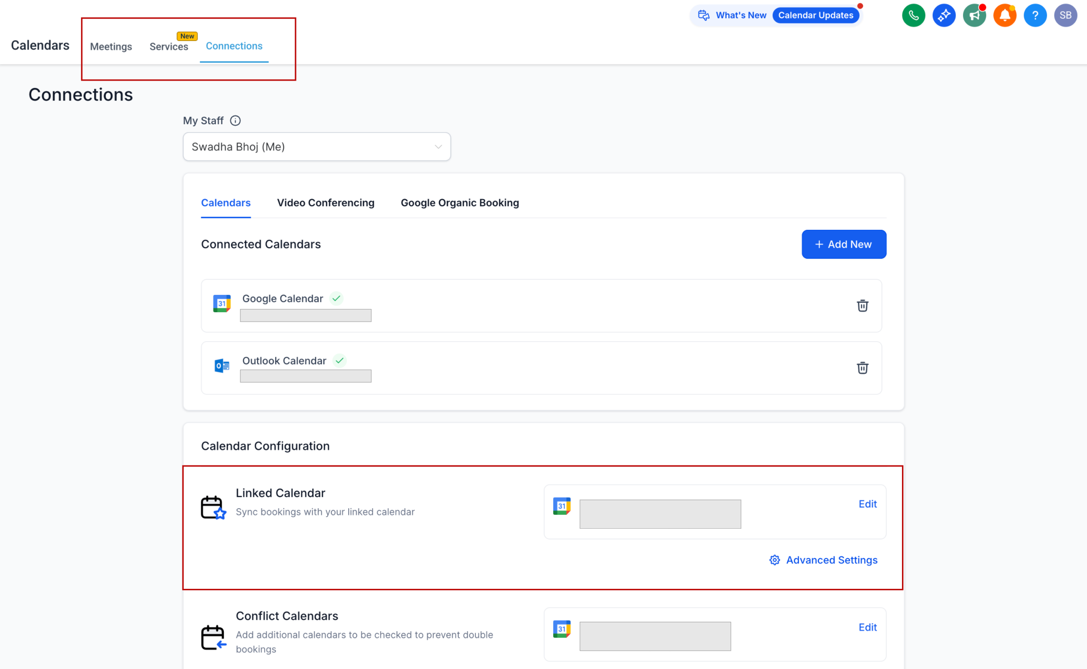Open the SB profile avatar

tap(1065, 16)
